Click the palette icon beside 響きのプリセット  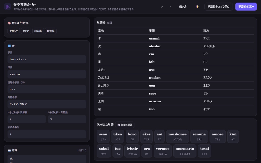pos(9,23)
